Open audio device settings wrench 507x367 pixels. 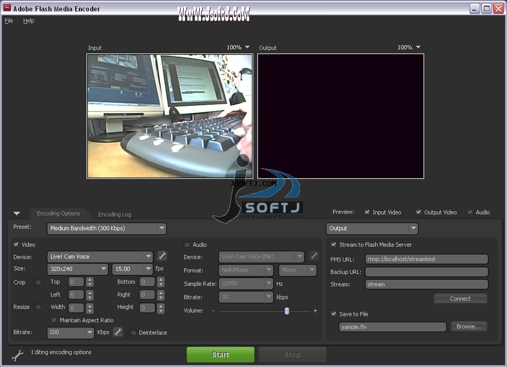pyautogui.click(x=313, y=256)
